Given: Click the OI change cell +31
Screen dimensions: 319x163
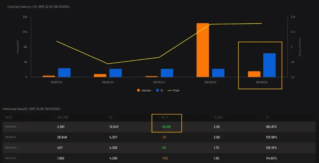Looking at the screenshot, I should (x=164, y=148).
